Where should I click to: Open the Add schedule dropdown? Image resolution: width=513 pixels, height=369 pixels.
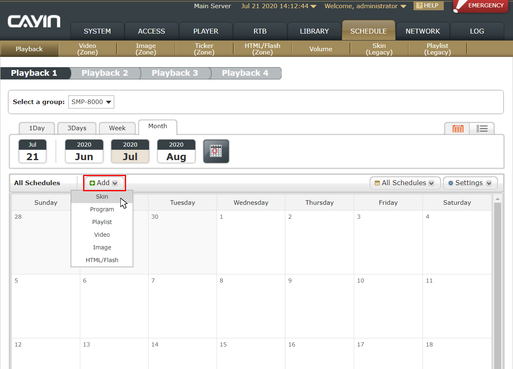(x=104, y=183)
